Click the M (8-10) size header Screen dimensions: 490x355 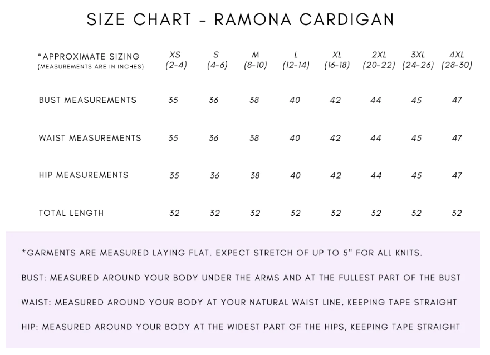click(x=255, y=60)
